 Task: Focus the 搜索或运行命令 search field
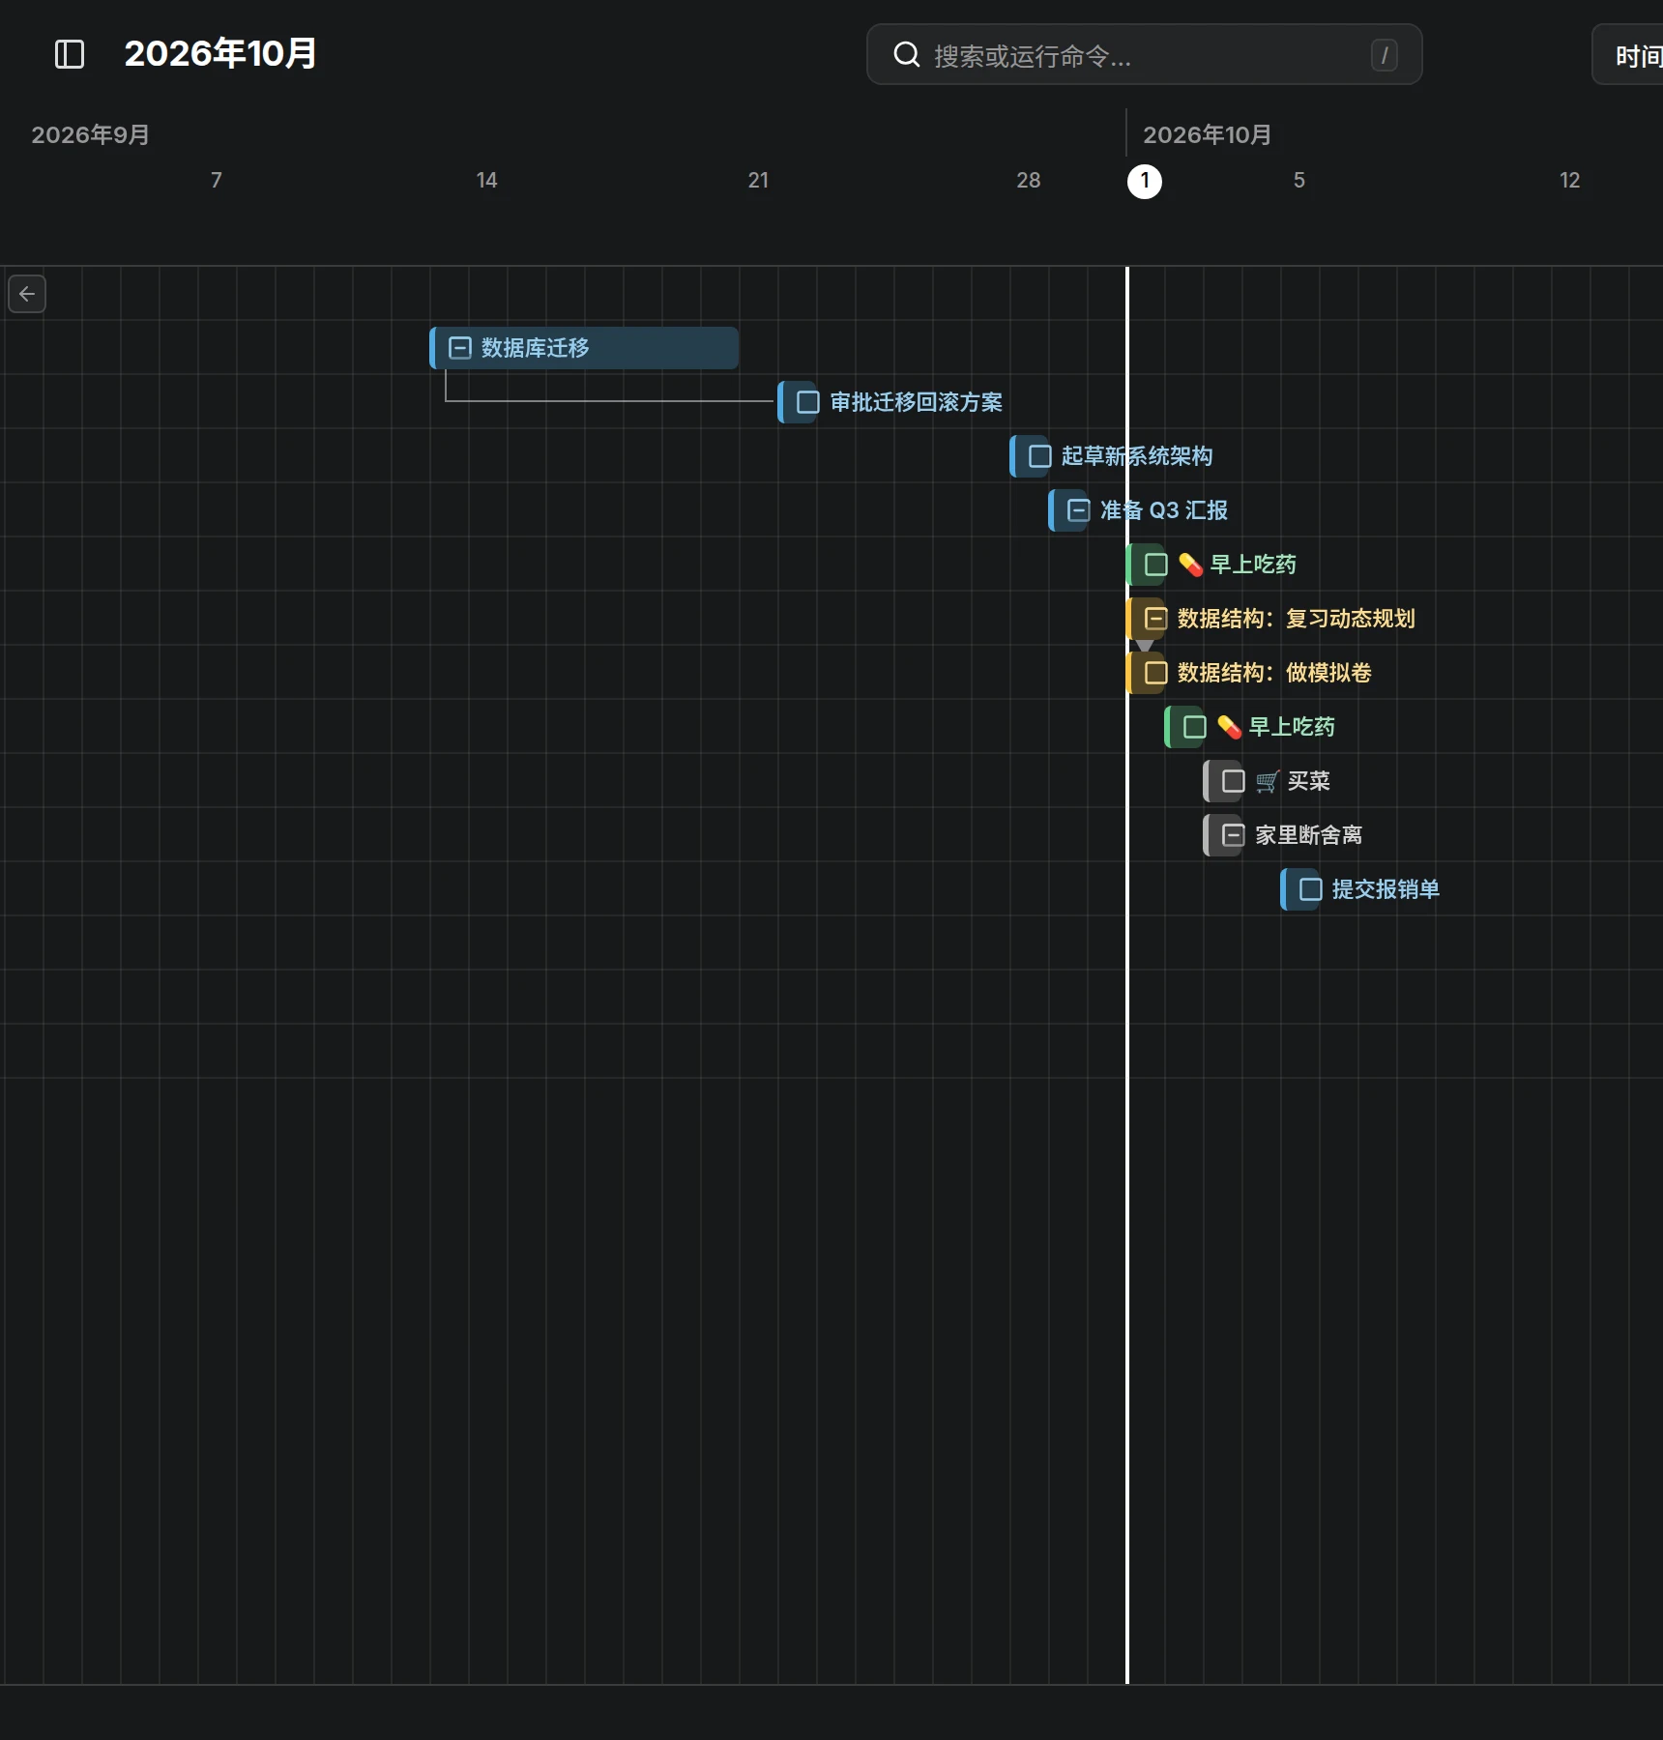click(1145, 55)
